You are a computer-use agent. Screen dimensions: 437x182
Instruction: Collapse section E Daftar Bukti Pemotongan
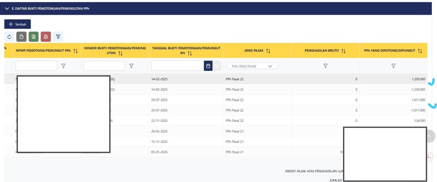[7, 8]
